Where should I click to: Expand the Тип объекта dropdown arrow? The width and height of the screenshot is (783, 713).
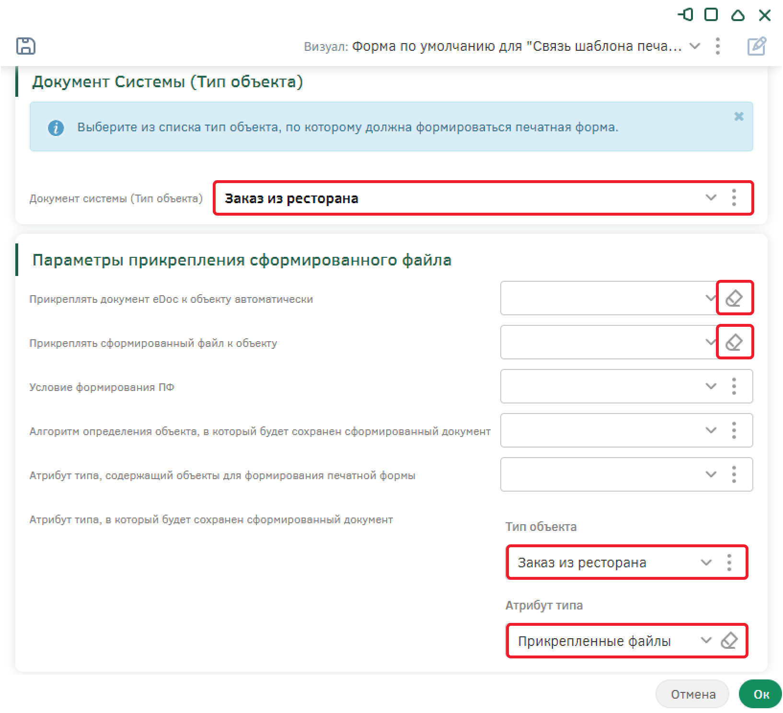[x=706, y=563]
